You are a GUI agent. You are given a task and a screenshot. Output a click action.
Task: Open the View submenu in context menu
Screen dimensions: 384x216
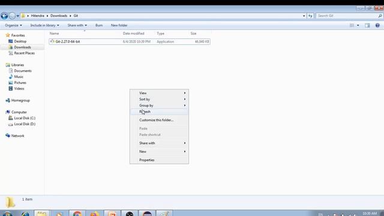coord(159,93)
